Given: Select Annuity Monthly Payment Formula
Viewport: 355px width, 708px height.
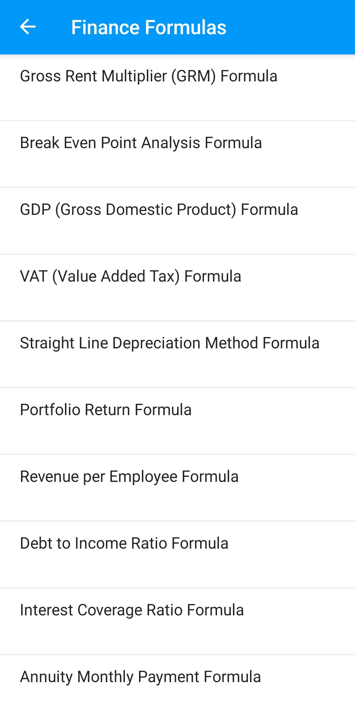Looking at the screenshot, I should pos(140,677).
